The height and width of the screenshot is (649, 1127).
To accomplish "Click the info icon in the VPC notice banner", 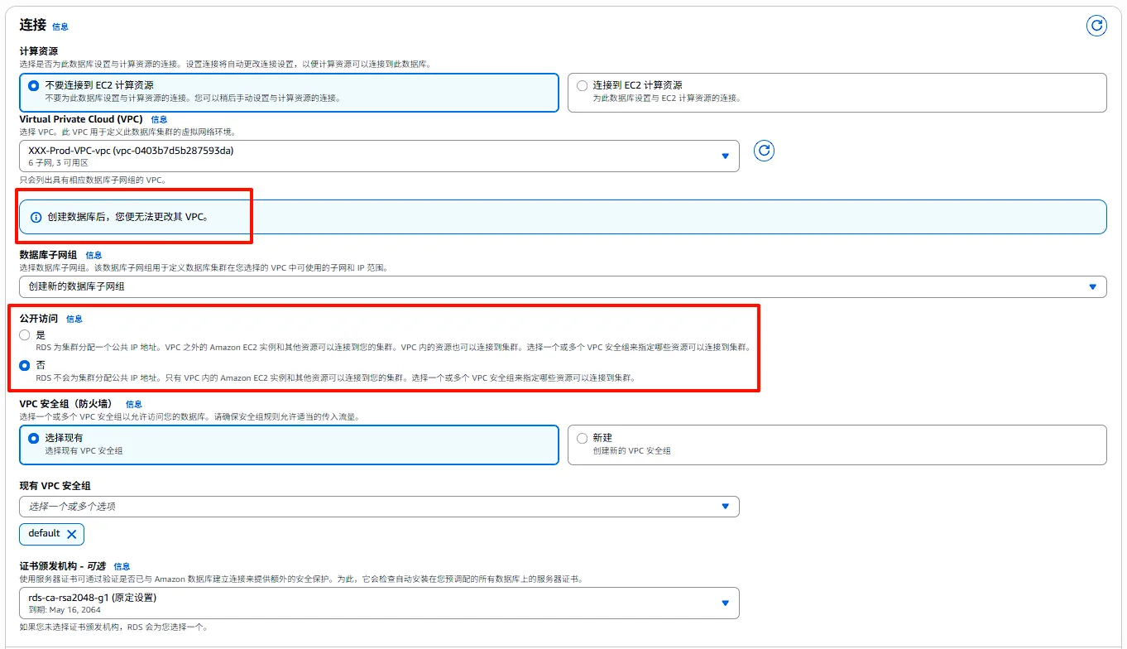I will tap(36, 217).
